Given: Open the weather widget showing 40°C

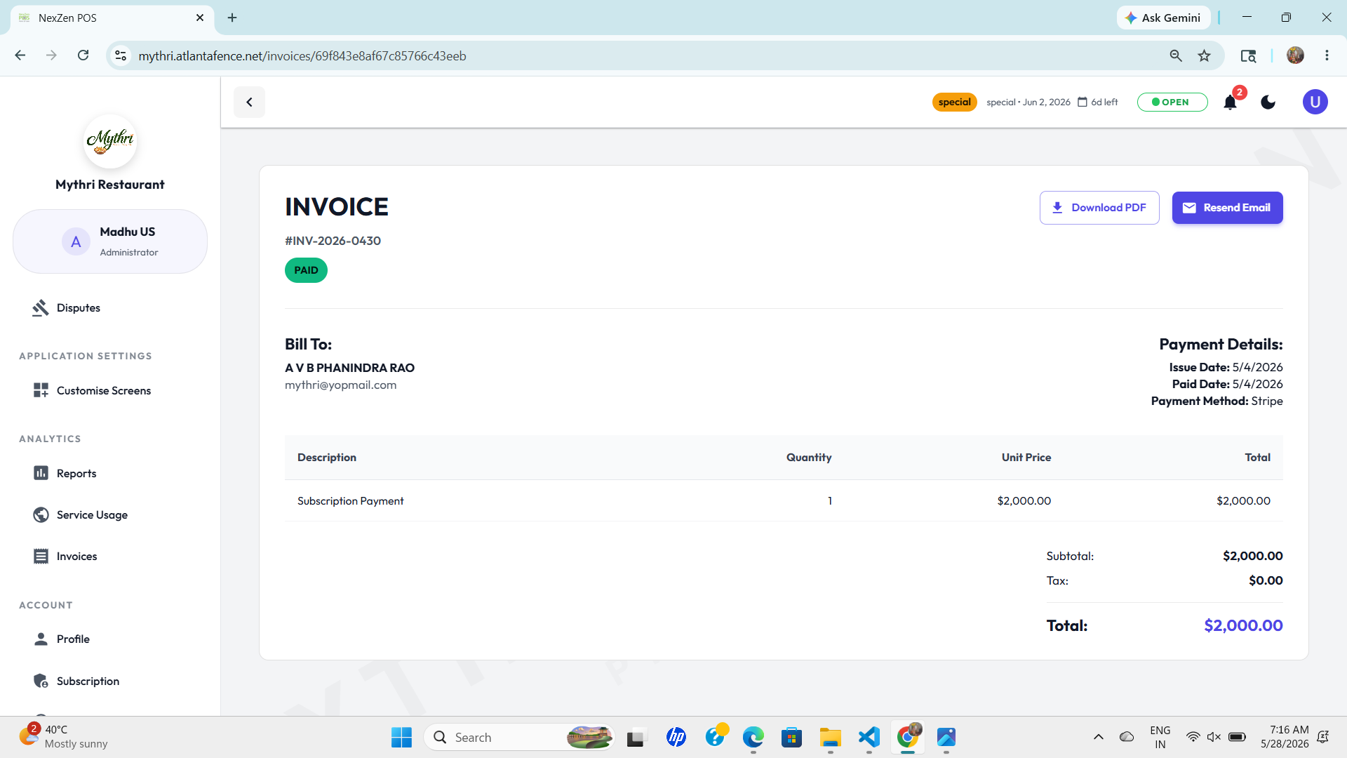Looking at the screenshot, I should tap(64, 737).
